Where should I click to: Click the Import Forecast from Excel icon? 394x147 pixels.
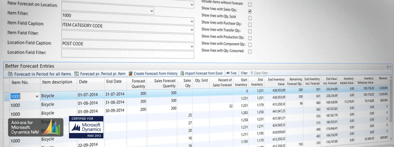pos(182,73)
